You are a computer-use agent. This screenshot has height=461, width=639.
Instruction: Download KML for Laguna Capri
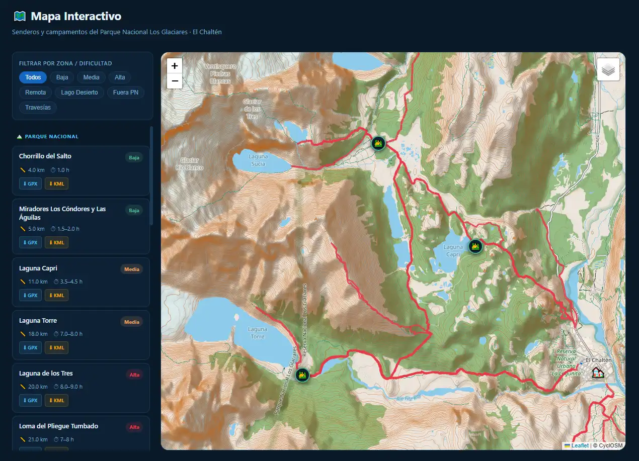tap(56, 296)
